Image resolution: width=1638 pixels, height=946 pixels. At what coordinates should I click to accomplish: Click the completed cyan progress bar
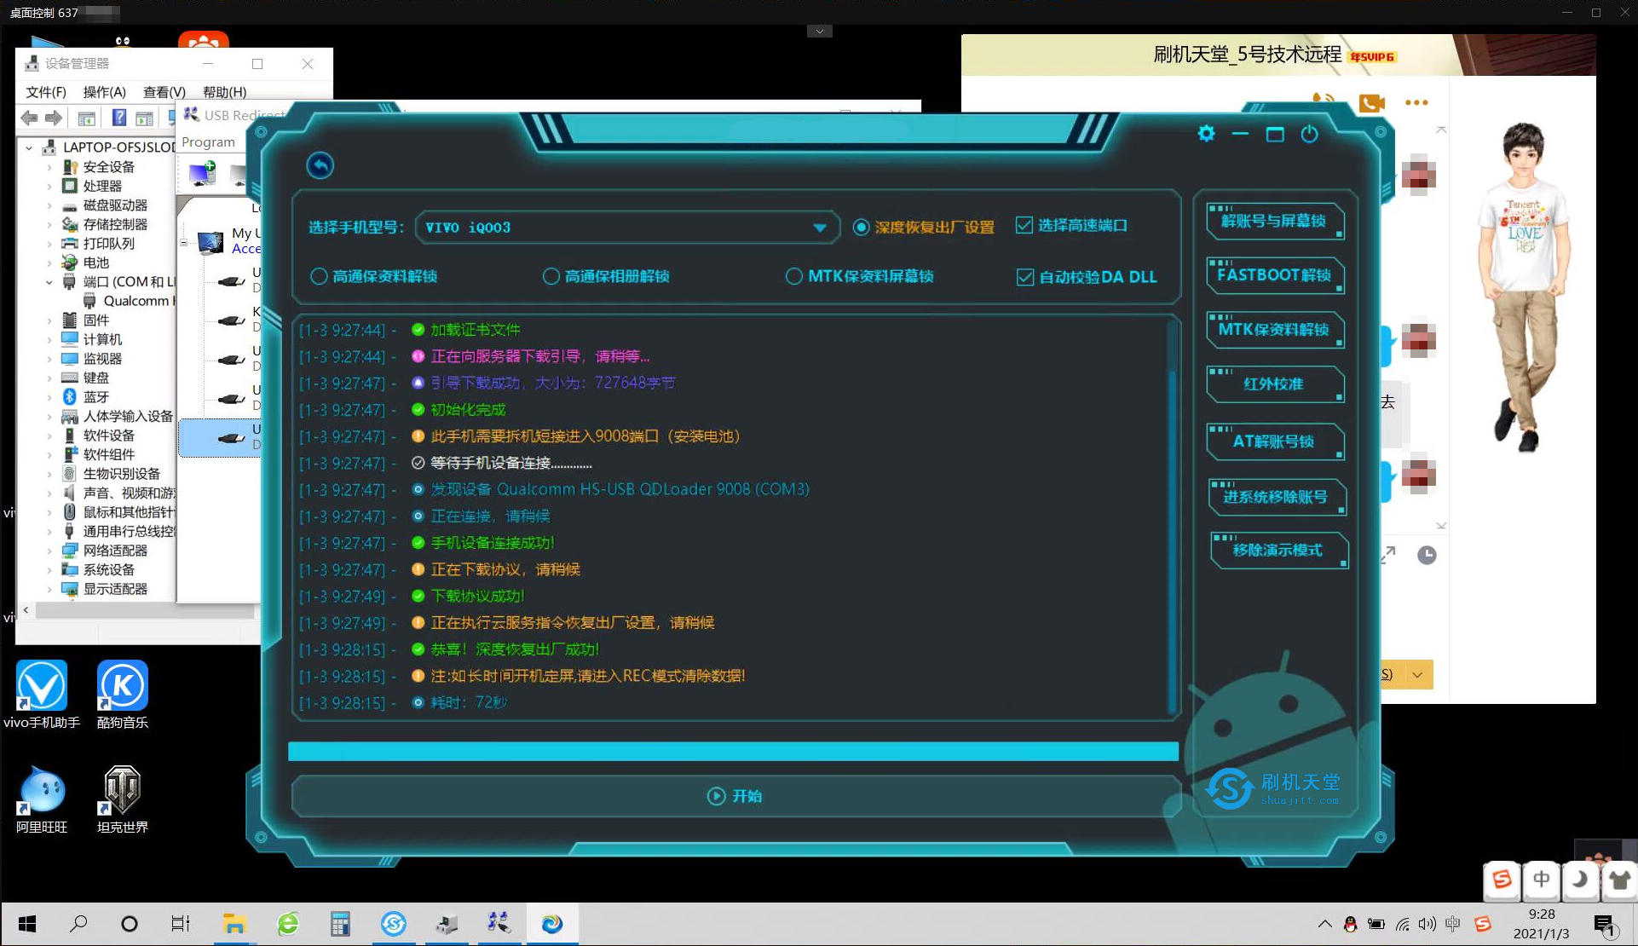(x=733, y=751)
